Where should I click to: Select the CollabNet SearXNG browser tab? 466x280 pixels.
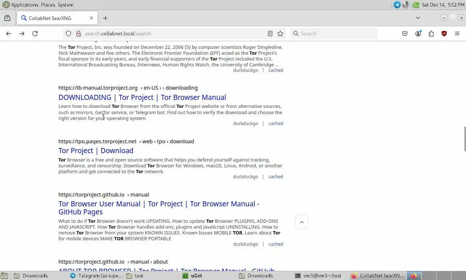(x=57, y=18)
